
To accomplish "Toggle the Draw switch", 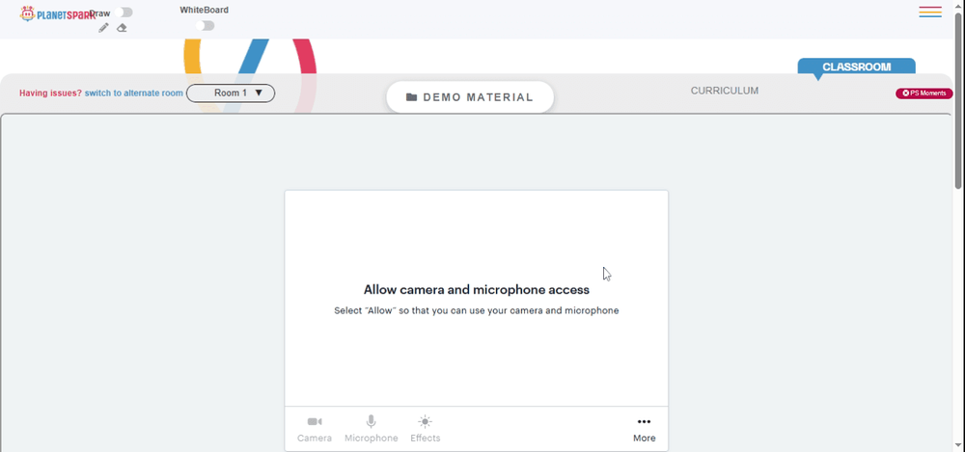I will [124, 13].
